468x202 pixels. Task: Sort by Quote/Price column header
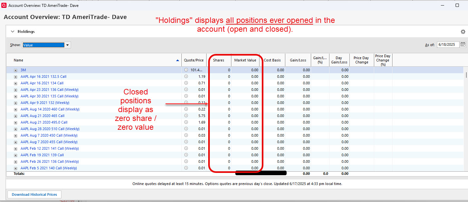pos(194,60)
